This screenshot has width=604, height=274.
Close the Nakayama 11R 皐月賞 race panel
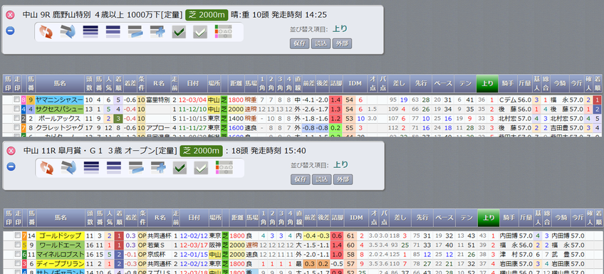tap(11, 150)
